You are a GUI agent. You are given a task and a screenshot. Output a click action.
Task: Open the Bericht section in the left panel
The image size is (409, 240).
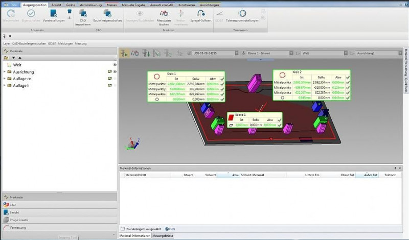pos(59,212)
